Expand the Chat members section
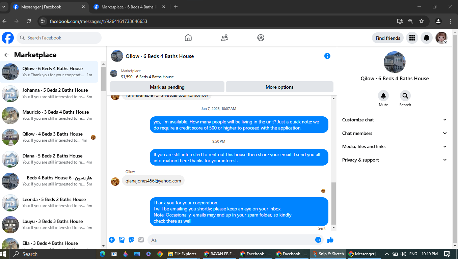 coord(394,133)
